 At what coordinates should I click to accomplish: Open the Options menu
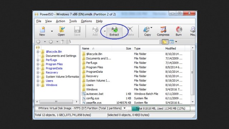87,21
